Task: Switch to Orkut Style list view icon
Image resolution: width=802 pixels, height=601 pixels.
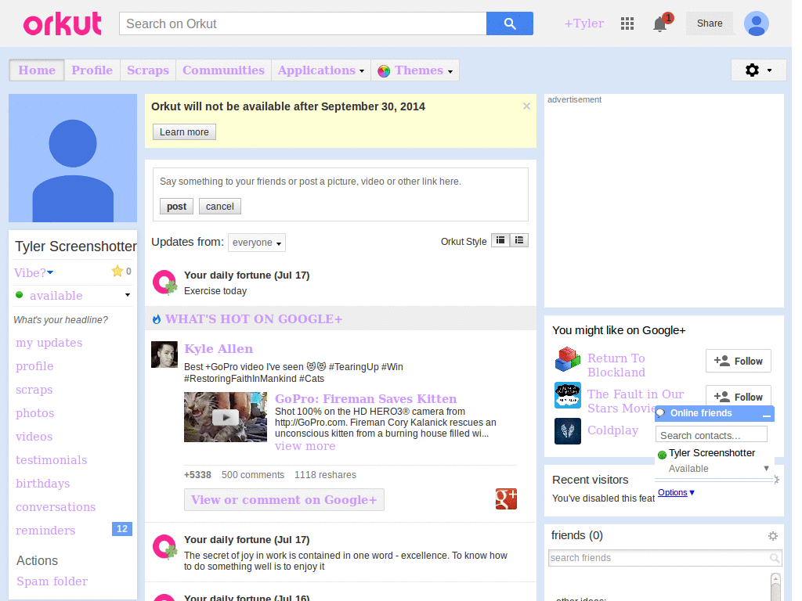Action: click(519, 240)
